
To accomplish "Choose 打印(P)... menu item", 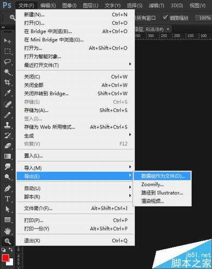I will point(75,220).
